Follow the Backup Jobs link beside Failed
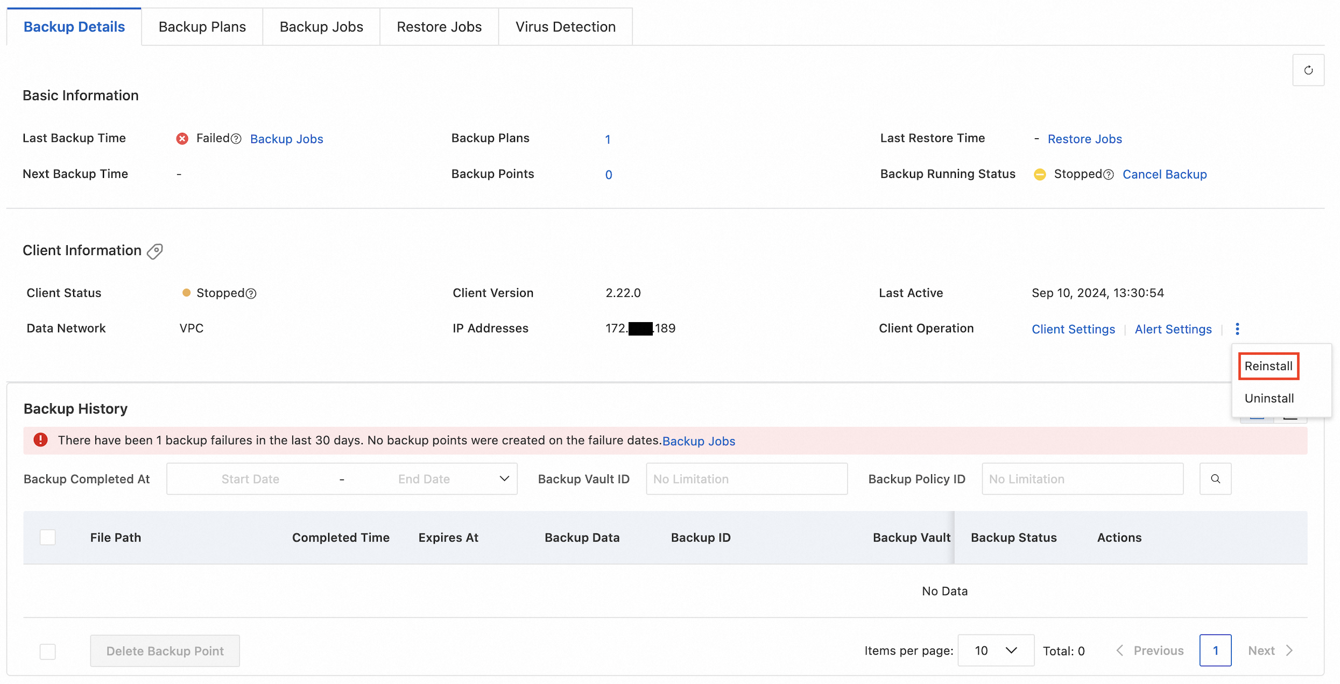 (x=287, y=139)
